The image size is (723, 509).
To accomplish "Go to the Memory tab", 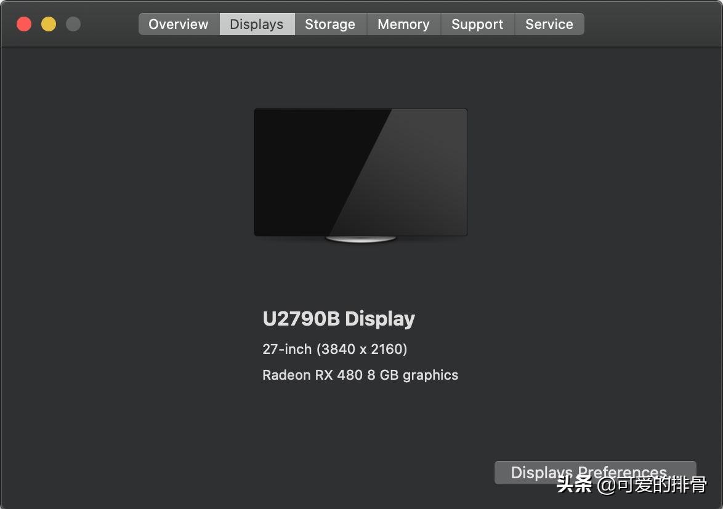I will pyautogui.click(x=403, y=24).
